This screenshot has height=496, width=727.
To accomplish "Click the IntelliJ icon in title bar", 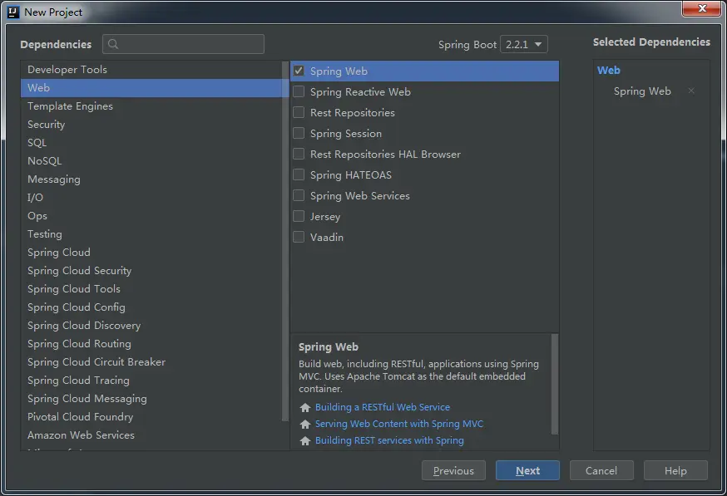I will 13,12.
